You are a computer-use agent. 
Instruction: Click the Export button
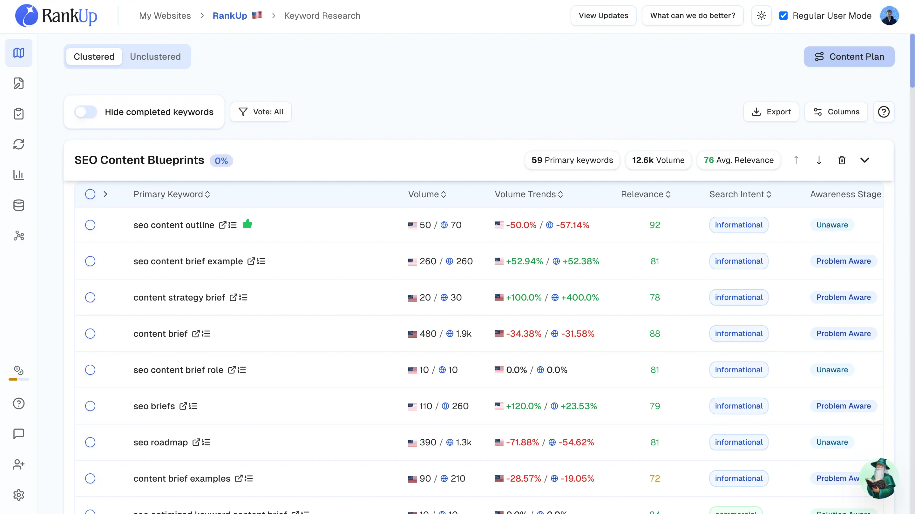click(x=771, y=112)
